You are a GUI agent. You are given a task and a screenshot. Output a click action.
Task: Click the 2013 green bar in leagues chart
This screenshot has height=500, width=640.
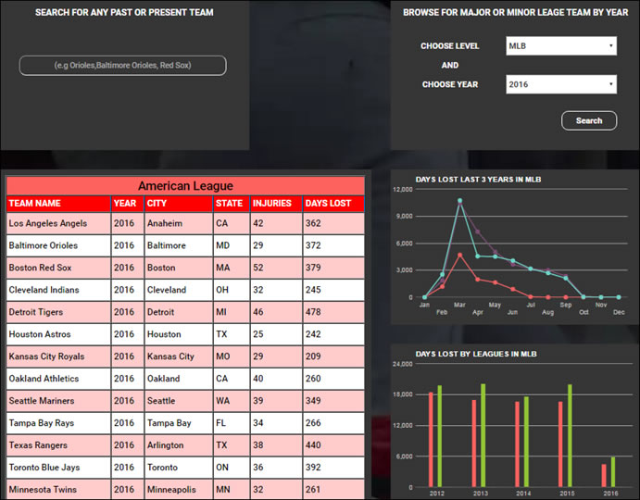[483, 435]
